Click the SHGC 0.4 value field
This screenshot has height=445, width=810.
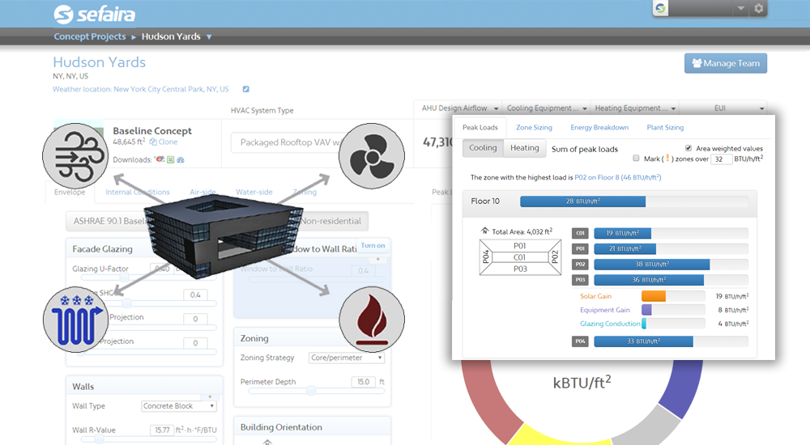(195, 295)
